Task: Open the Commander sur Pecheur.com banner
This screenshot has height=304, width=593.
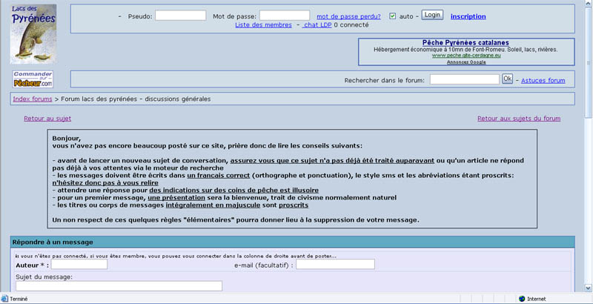Action: [33, 79]
